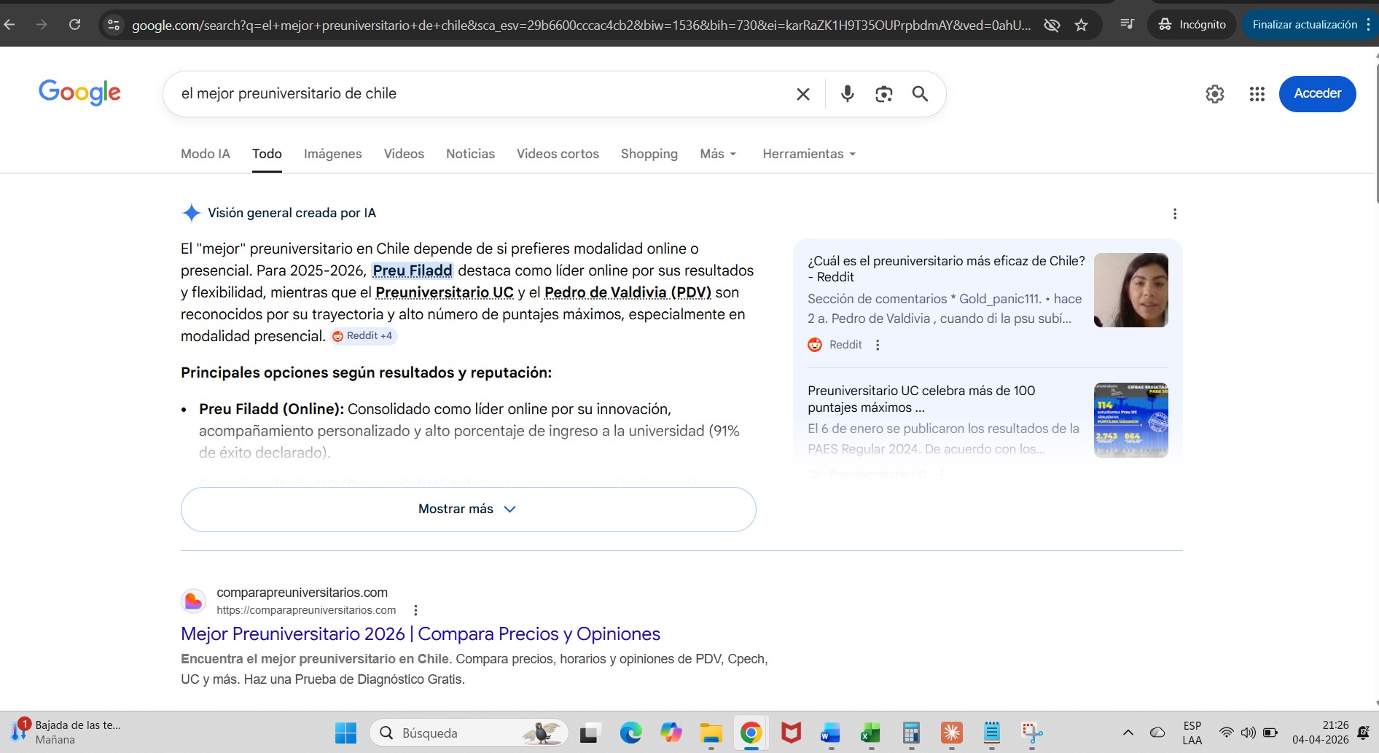Select the Noticias tab
1379x753 pixels.
[x=470, y=154]
